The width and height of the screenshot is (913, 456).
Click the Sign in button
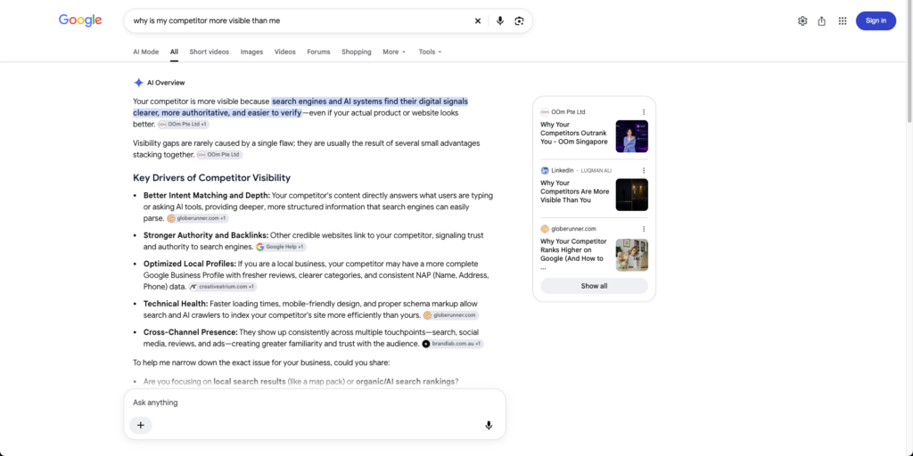point(876,21)
